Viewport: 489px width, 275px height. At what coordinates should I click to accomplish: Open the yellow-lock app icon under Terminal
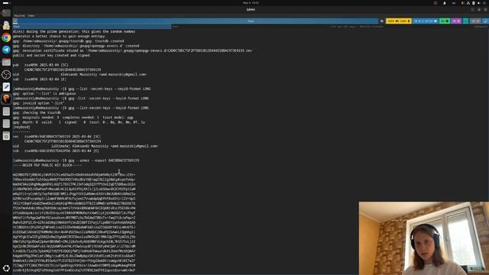(6, 25)
